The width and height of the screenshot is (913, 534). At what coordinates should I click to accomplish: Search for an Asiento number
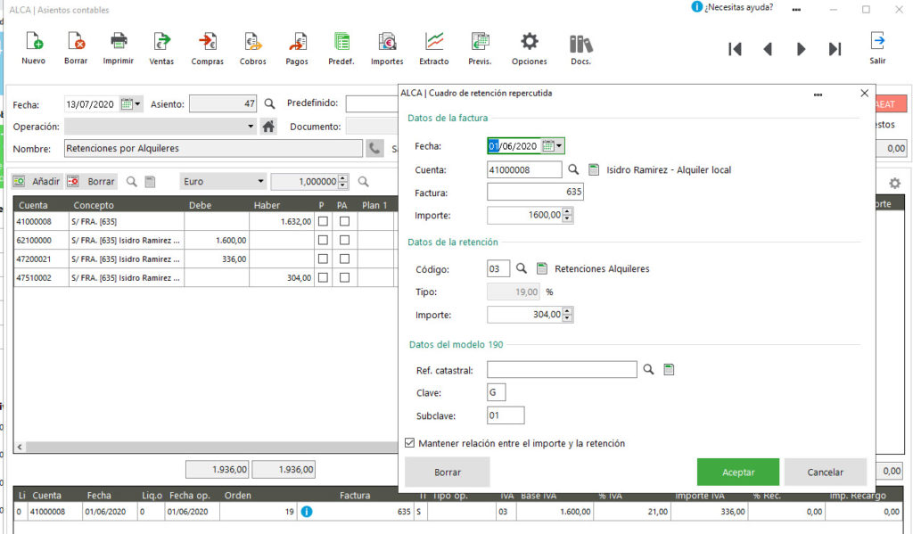269,103
